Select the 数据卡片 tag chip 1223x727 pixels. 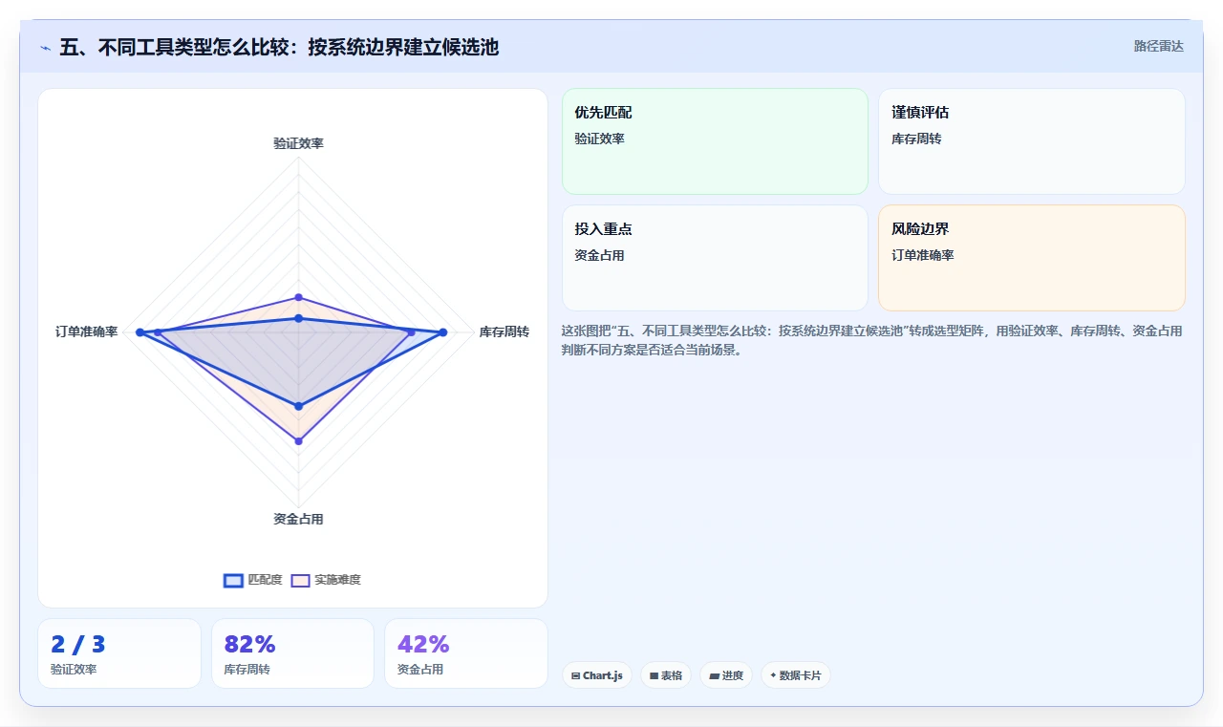coord(796,675)
